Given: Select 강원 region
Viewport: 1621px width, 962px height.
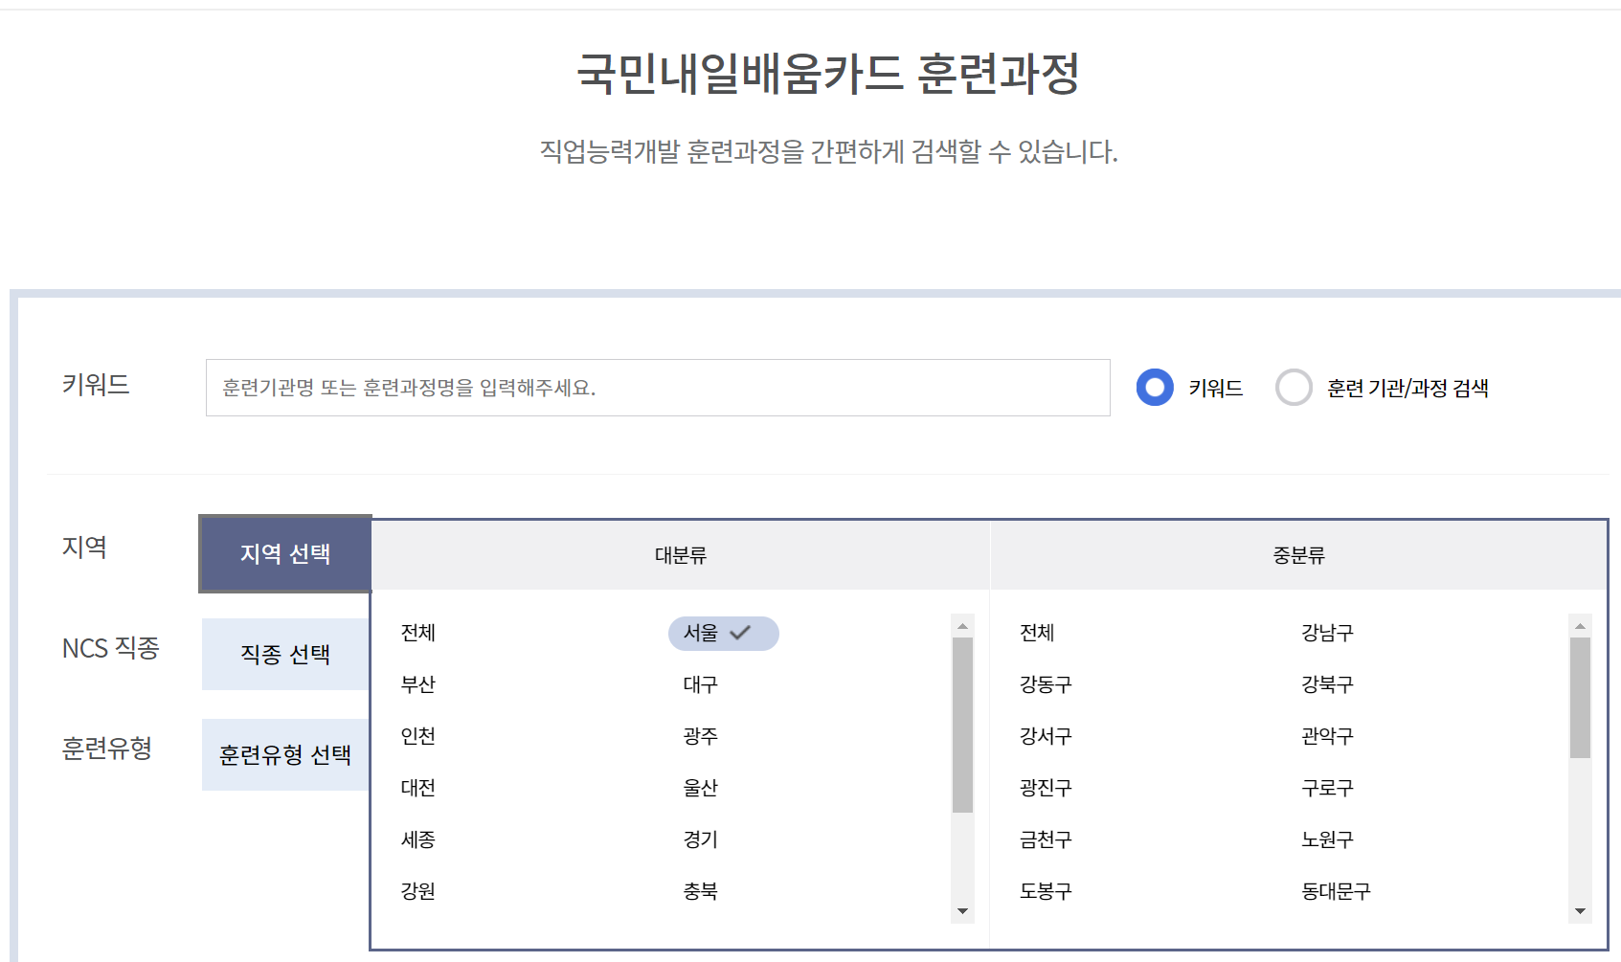Looking at the screenshot, I should [418, 891].
